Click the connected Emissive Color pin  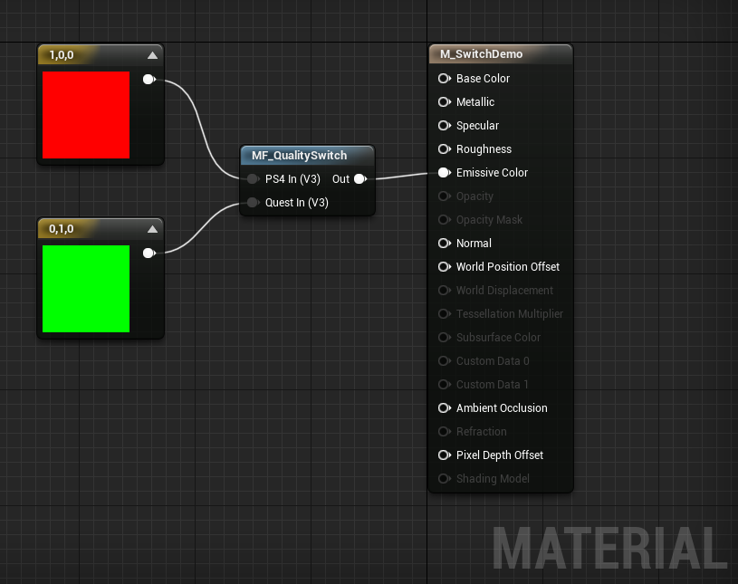point(444,173)
